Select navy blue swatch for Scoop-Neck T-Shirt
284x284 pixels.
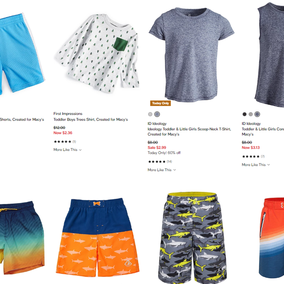click(x=157, y=114)
